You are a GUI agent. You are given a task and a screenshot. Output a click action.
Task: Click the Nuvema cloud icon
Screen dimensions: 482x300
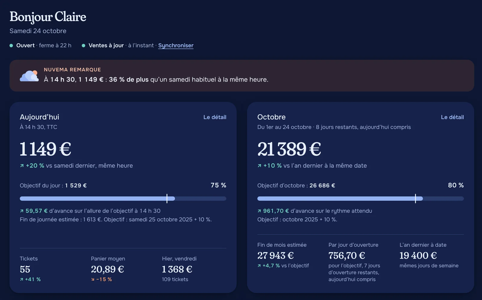pyautogui.click(x=29, y=76)
